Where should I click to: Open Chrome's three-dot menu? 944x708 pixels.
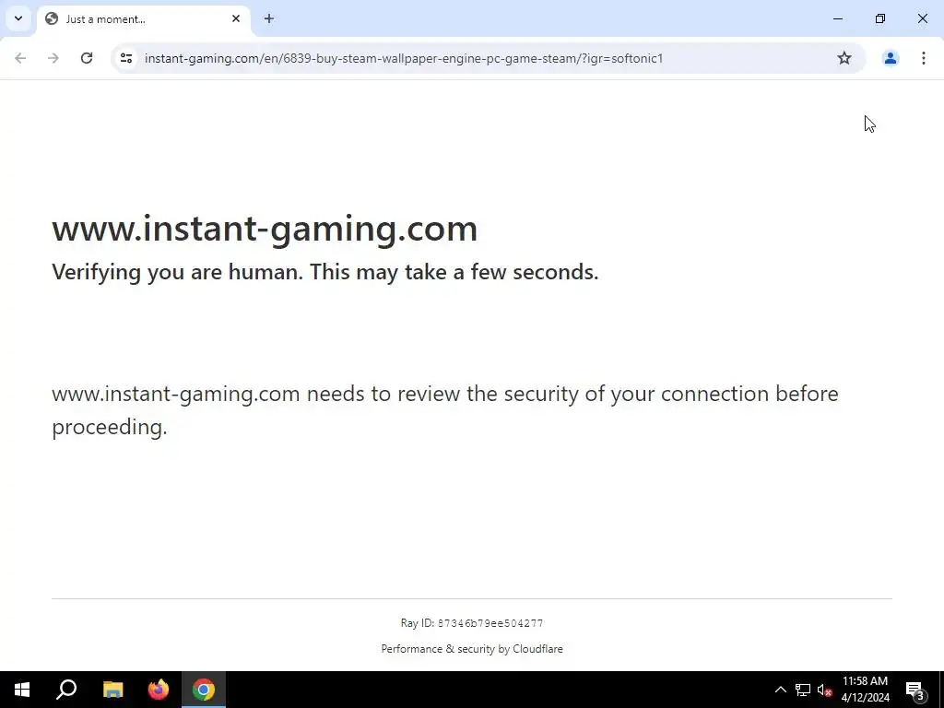pos(923,58)
